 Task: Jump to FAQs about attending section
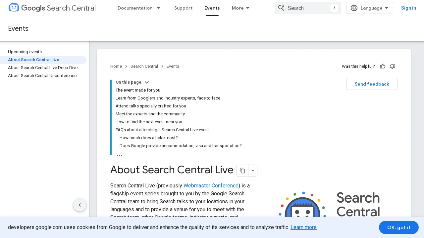[162, 130]
